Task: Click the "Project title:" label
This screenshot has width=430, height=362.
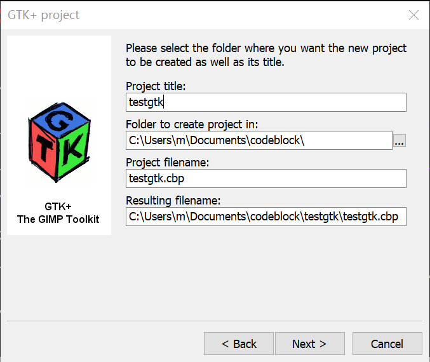Action: 156,86
